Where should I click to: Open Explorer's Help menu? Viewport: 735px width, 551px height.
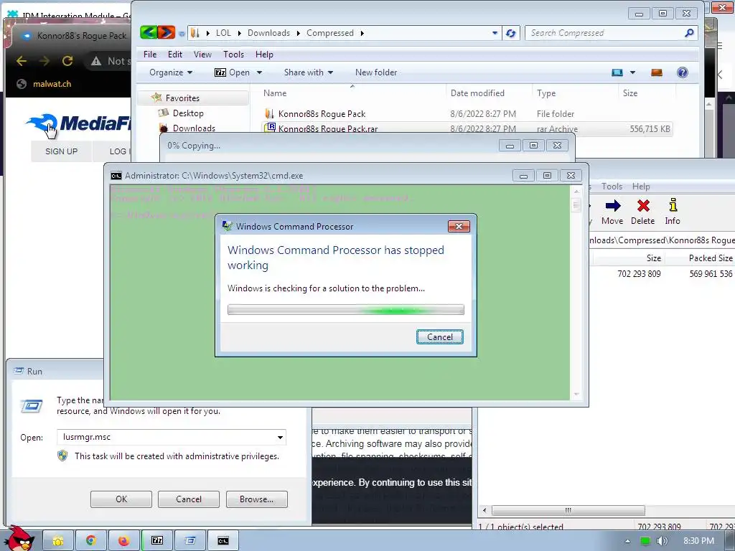click(264, 55)
